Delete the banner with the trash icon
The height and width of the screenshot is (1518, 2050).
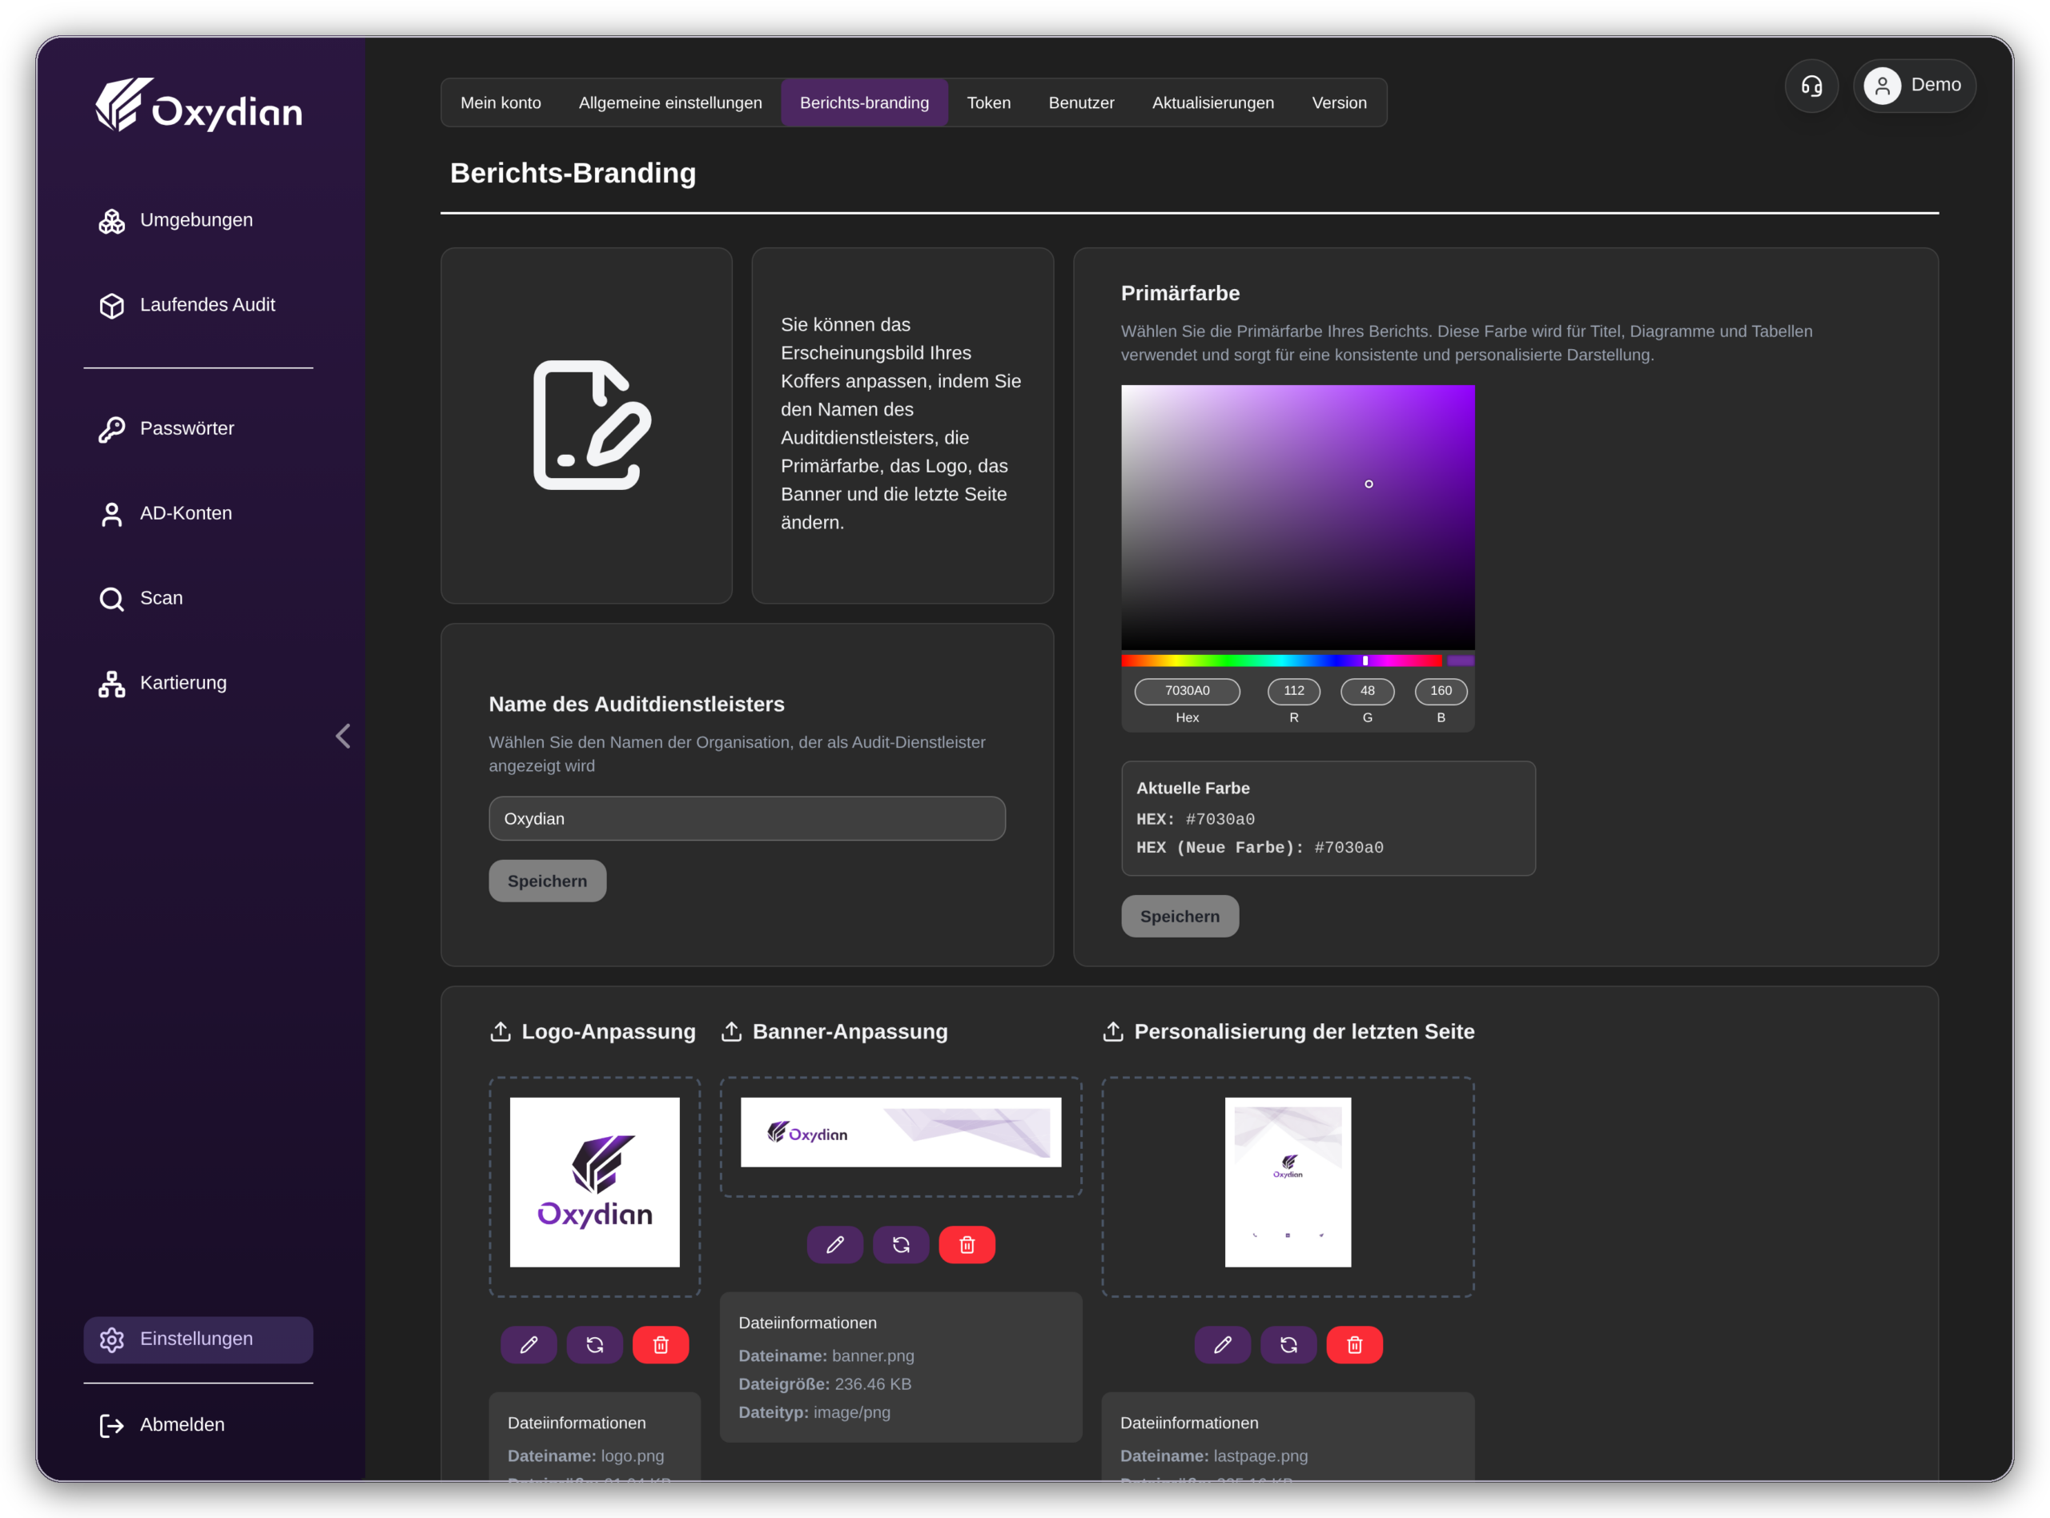[x=967, y=1245]
